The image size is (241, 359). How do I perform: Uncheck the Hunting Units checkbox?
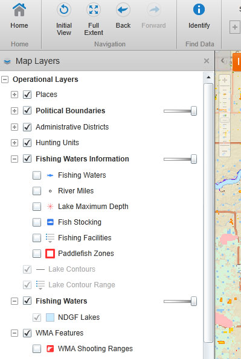[x=27, y=143]
